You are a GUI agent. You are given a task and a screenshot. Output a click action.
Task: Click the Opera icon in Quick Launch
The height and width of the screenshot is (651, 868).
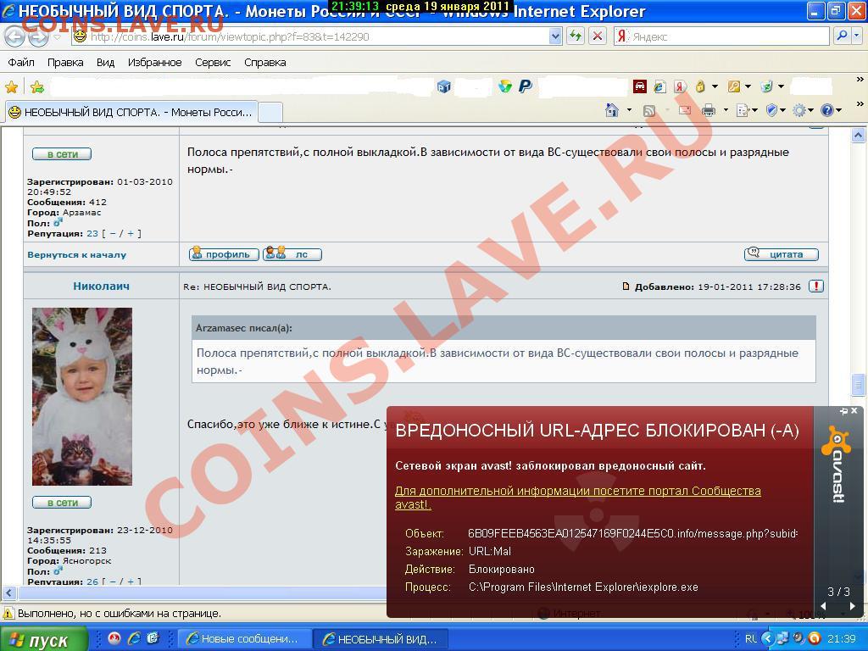click(114, 638)
